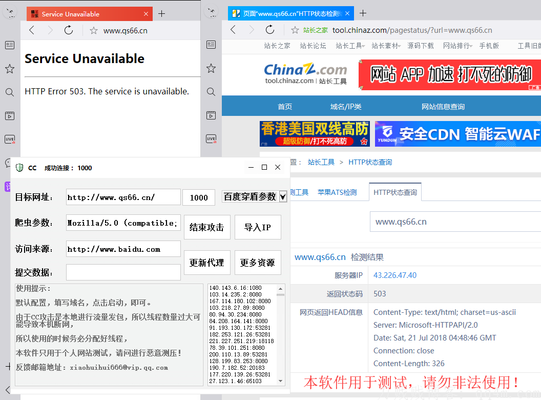
Task: Bookmark chinaz page with star icon
Action: pos(295,30)
